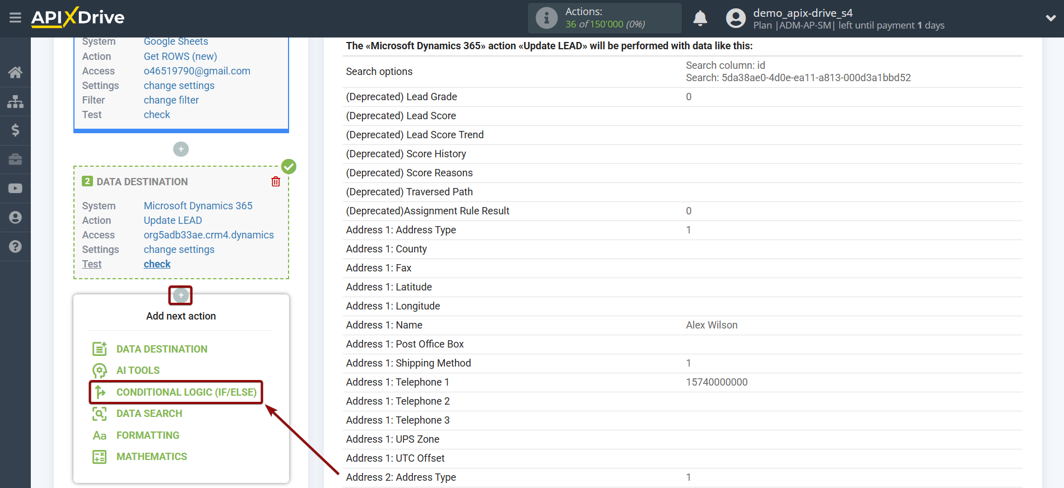
Task: Choose FORMATTING next action
Action: click(148, 435)
